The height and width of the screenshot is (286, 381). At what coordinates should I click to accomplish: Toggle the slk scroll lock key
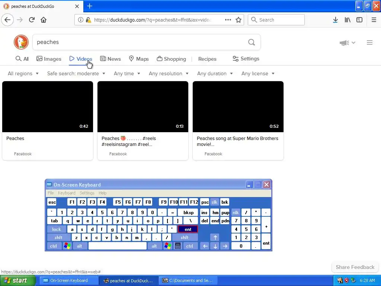(x=214, y=202)
